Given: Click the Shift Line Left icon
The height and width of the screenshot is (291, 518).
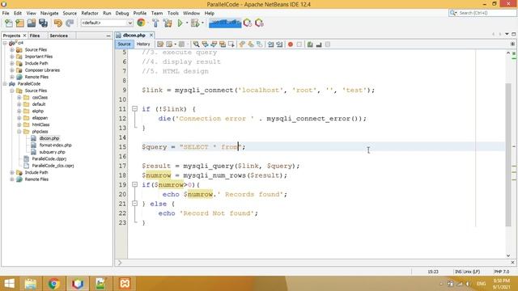Looking at the screenshot, I should 270,44.
